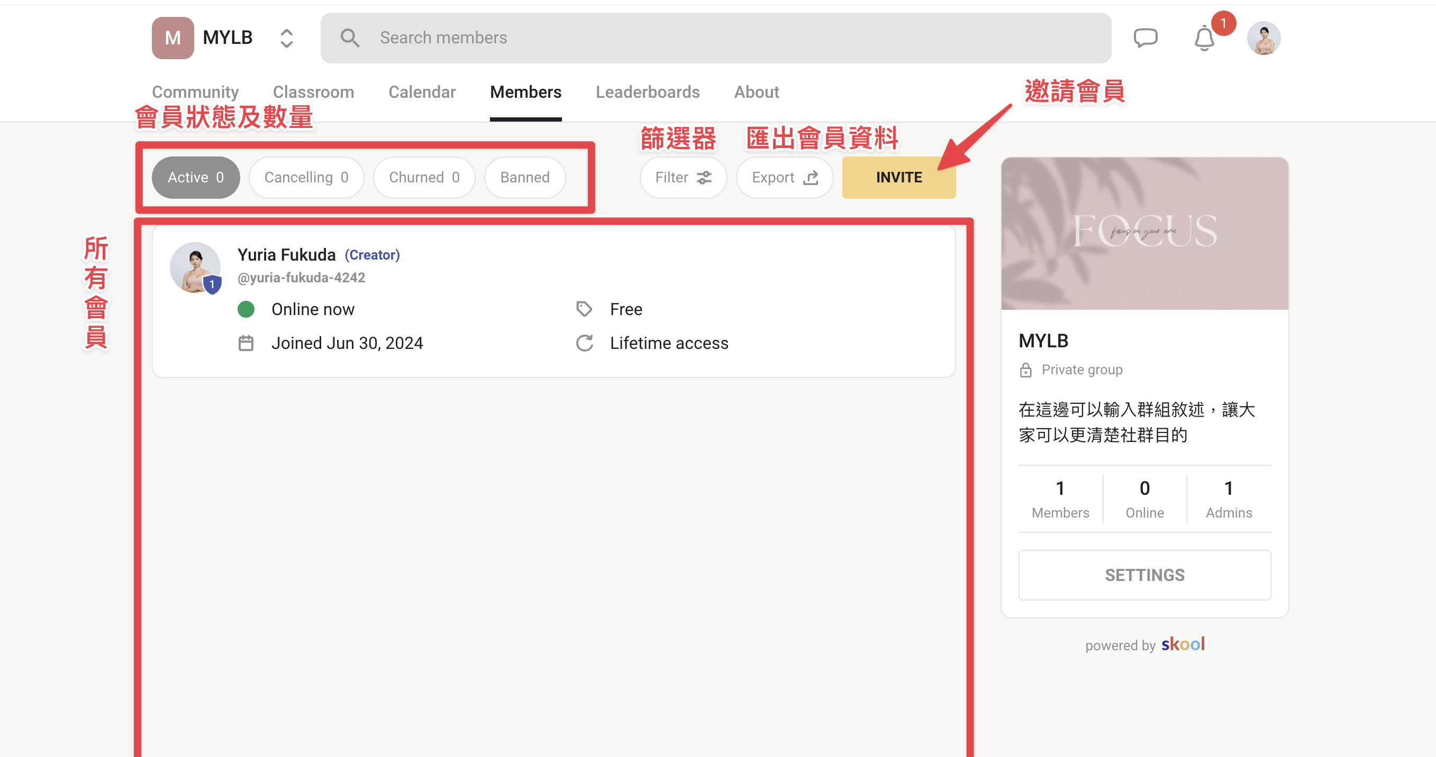Click the skool logo link
The width and height of the screenshot is (1436, 757).
click(x=1183, y=644)
